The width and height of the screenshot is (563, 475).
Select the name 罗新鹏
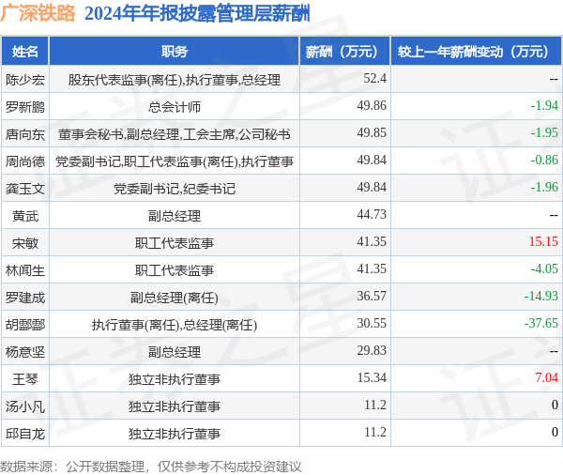25,107
